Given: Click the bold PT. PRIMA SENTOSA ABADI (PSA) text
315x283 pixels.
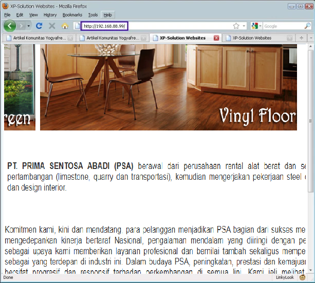Looking at the screenshot, I should (x=70, y=166).
